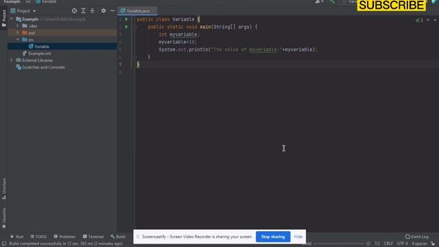Click lock icon in status bar
The width and height of the screenshot is (439, 247).
tap(433, 244)
